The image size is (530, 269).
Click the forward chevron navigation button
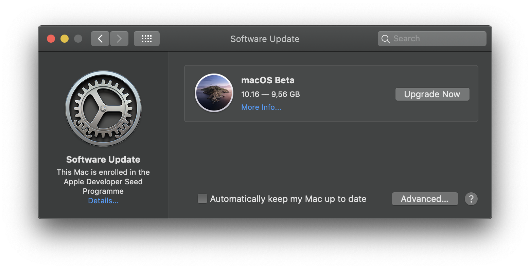coord(119,39)
